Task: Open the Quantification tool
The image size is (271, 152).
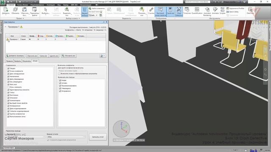Action: click(x=197, y=11)
